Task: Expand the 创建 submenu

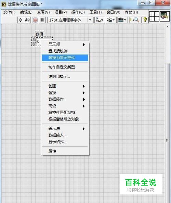Action: (x=65, y=86)
